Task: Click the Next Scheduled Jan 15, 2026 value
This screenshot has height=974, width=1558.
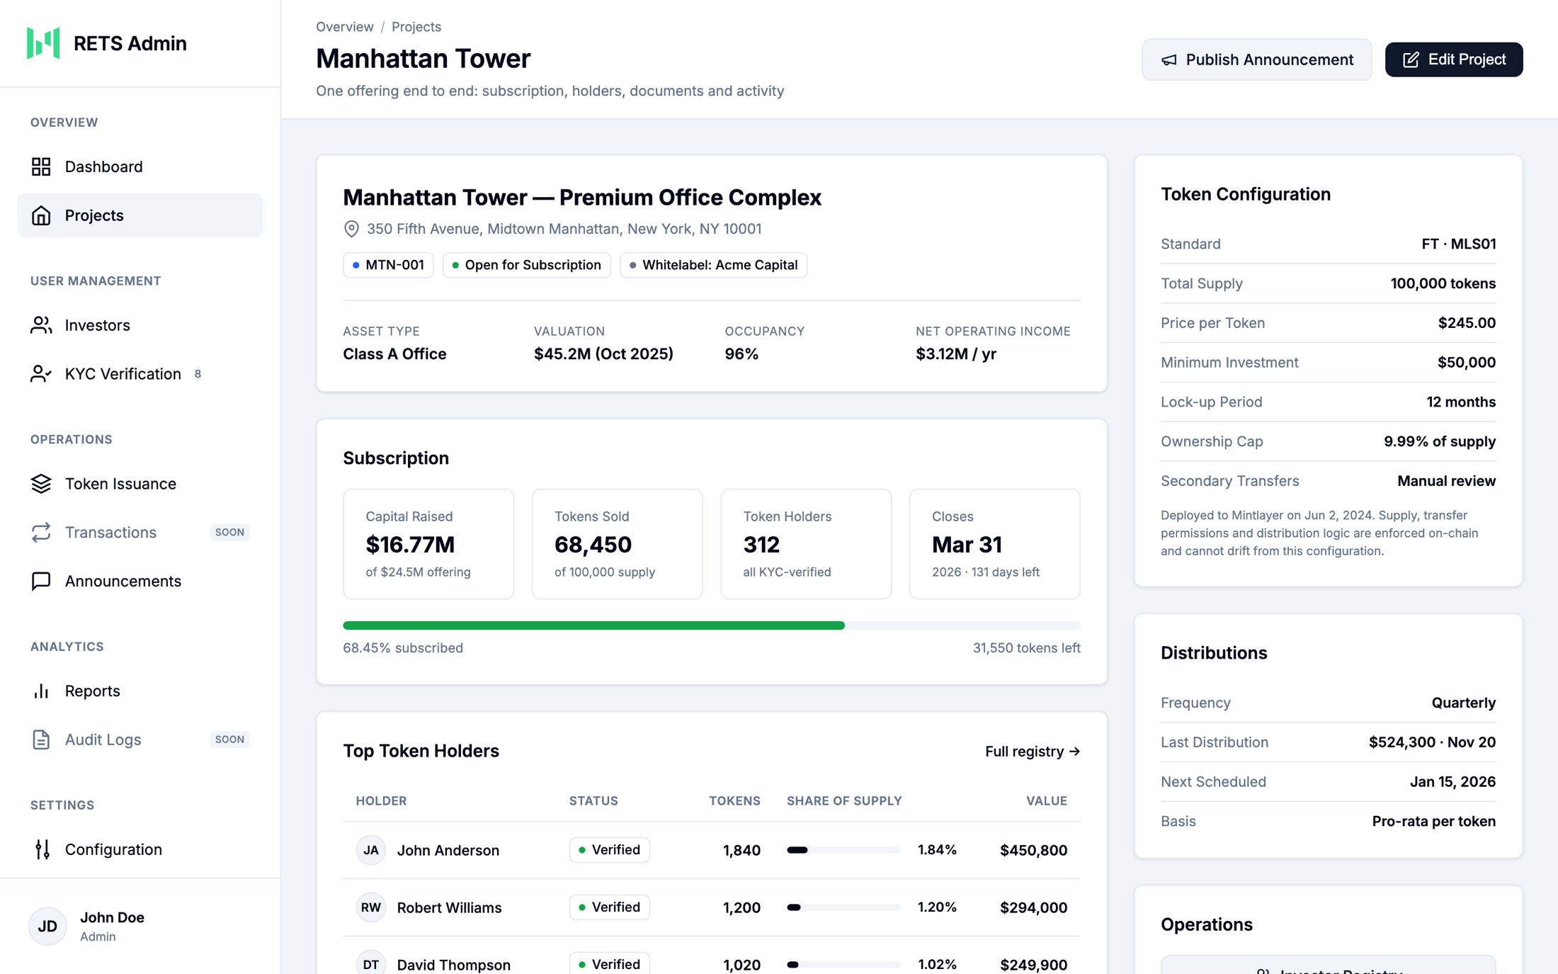Action: point(1452,781)
